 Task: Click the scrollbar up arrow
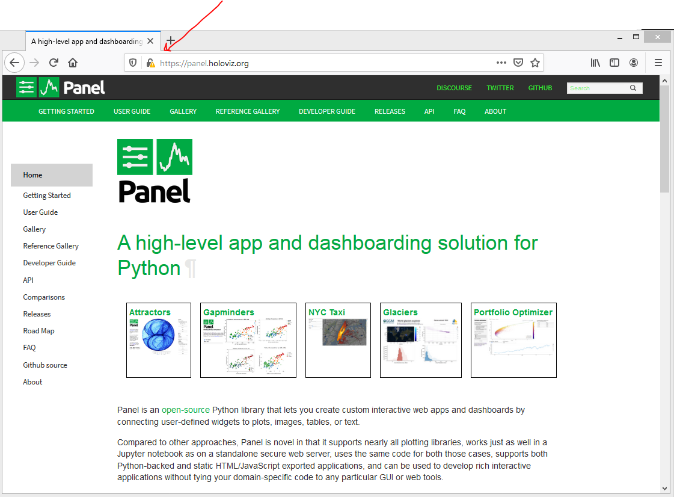pos(664,81)
